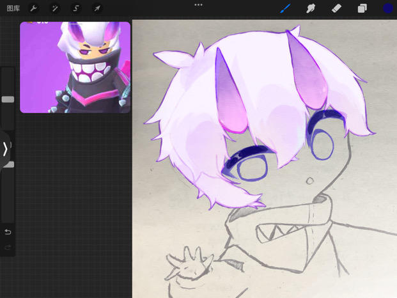The image size is (397, 298).
Task: Tap the Undo arrow in sidebar
Action: (x=8, y=231)
